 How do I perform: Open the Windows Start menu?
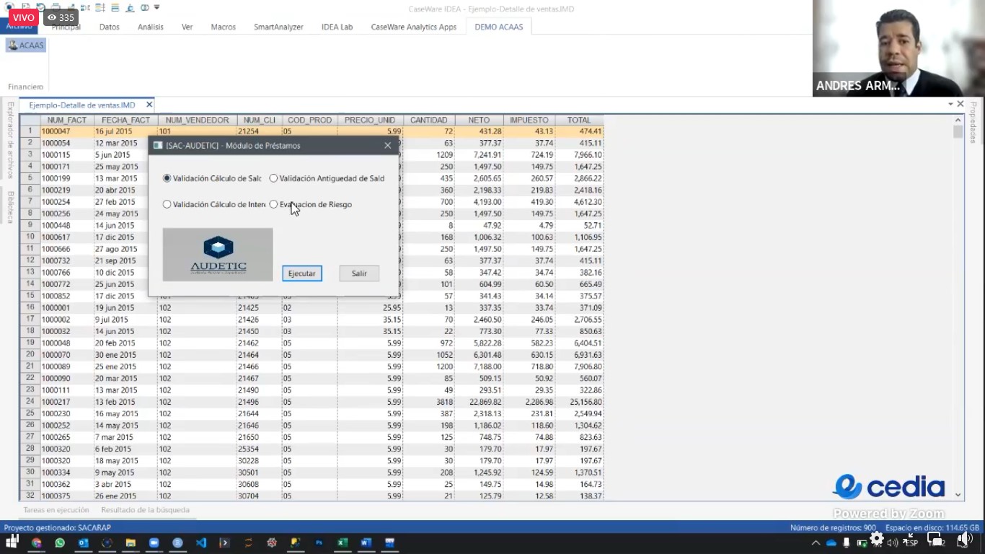12,542
